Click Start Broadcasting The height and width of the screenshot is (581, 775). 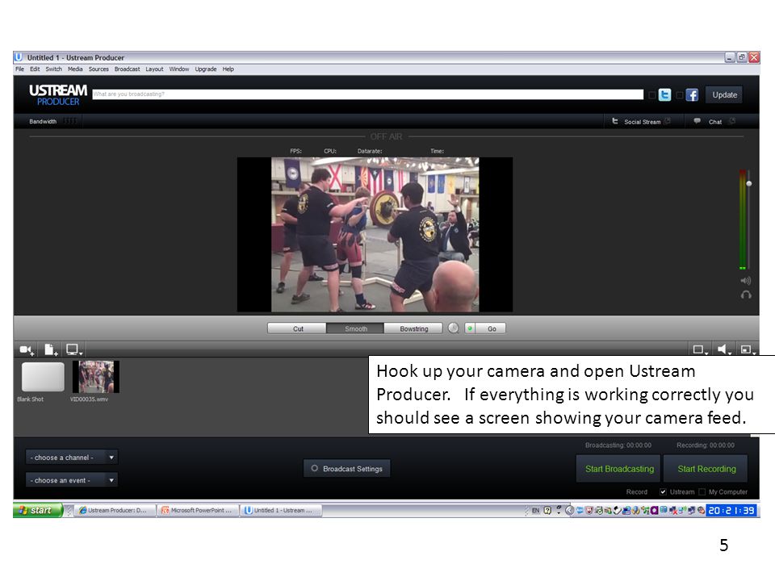click(619, 469)
